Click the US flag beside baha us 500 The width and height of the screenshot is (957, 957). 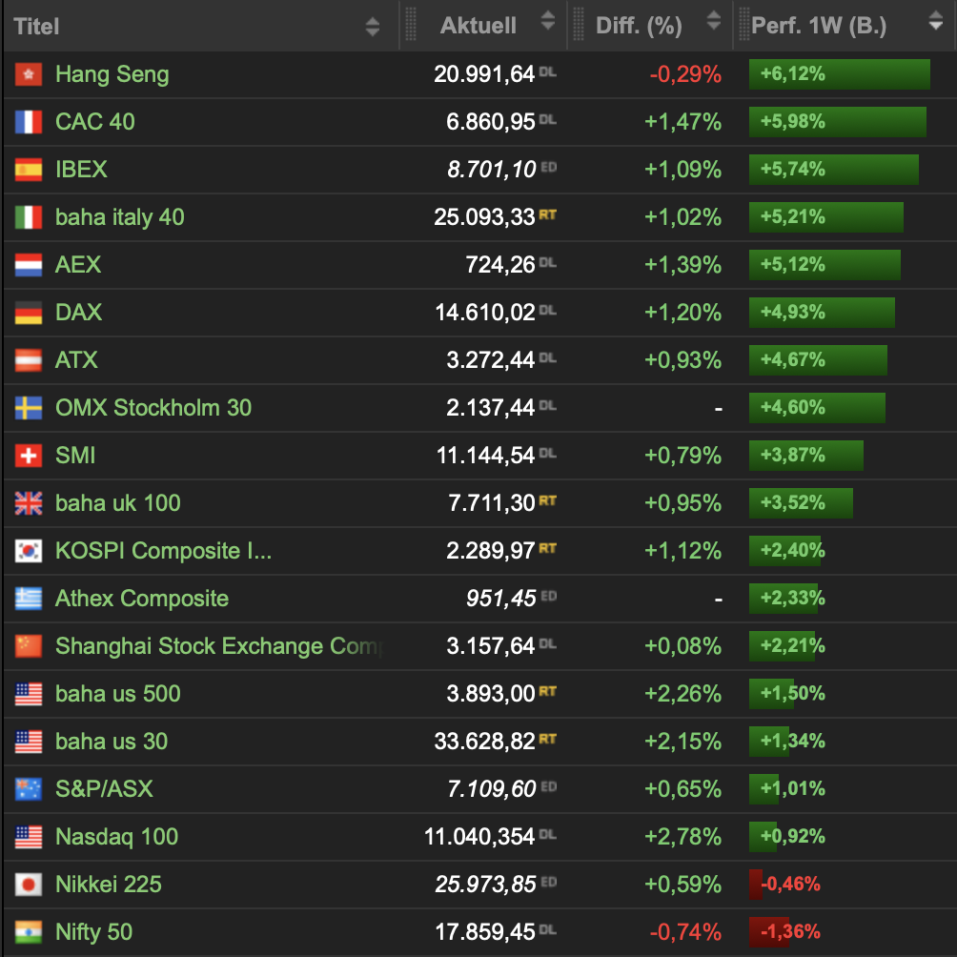click(29, 693)
